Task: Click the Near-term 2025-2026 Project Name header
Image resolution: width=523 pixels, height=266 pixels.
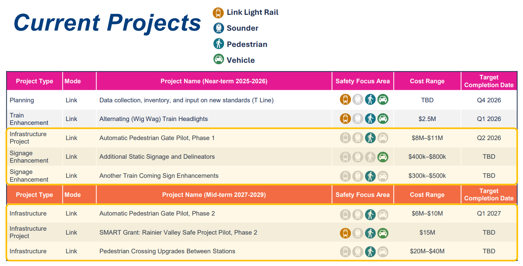Action: (x=214, y=81)
